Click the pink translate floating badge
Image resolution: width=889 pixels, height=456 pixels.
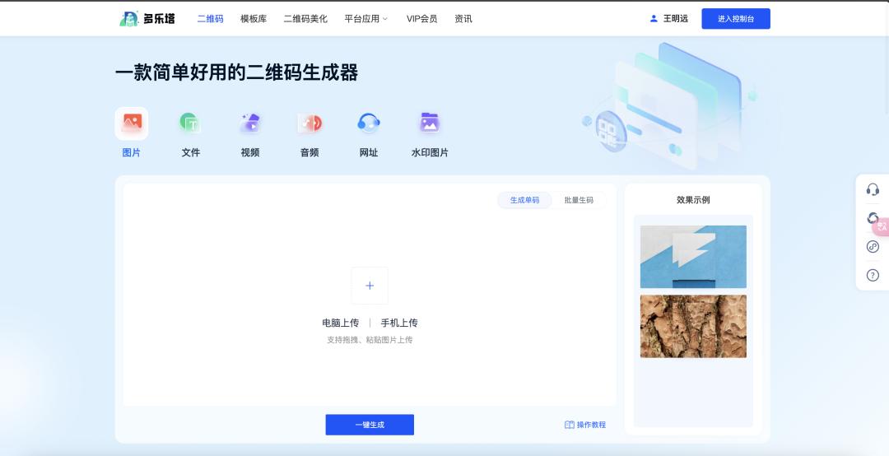[x=882, y=226]
